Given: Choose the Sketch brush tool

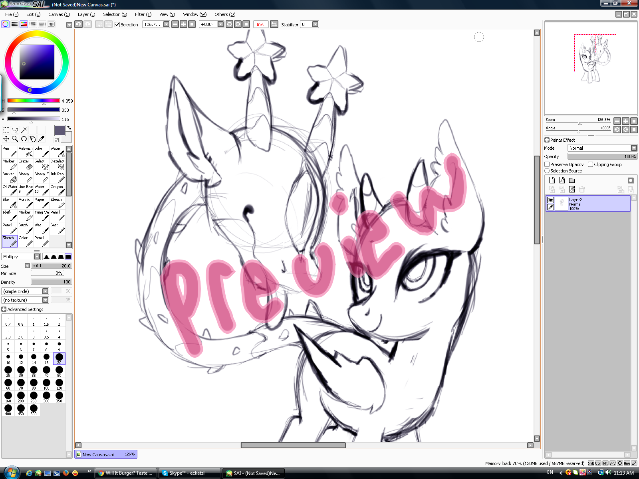Looking at the screenshot, I should point(10,241).
